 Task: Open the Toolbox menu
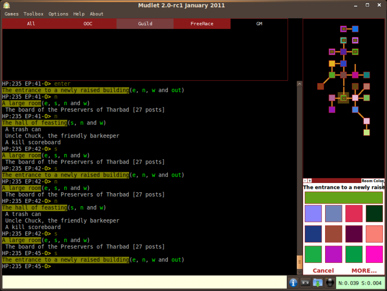tap(33, 14)
